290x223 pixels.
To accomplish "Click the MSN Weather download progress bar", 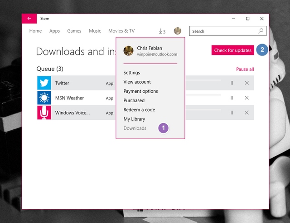I will [203, 95].
